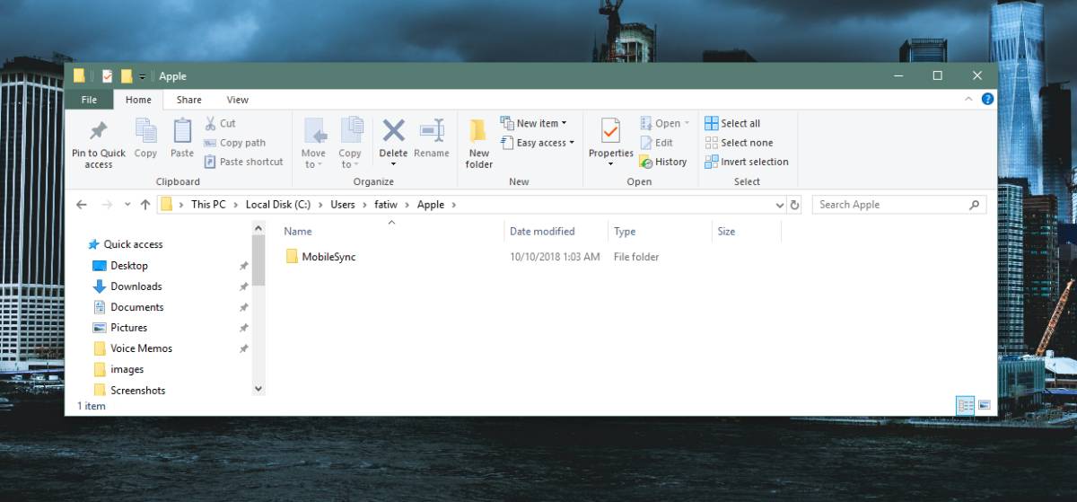Click the Search Apple input field
Image resolution: width=1077 pixels, height=502 pixels.
point(889,205)
